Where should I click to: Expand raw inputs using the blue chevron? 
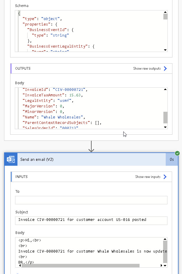coord(165,176)
